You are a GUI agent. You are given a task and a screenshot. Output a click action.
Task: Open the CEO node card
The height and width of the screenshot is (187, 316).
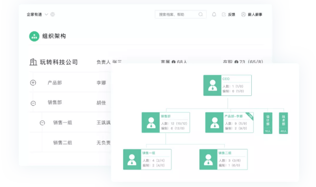(228, 85)
